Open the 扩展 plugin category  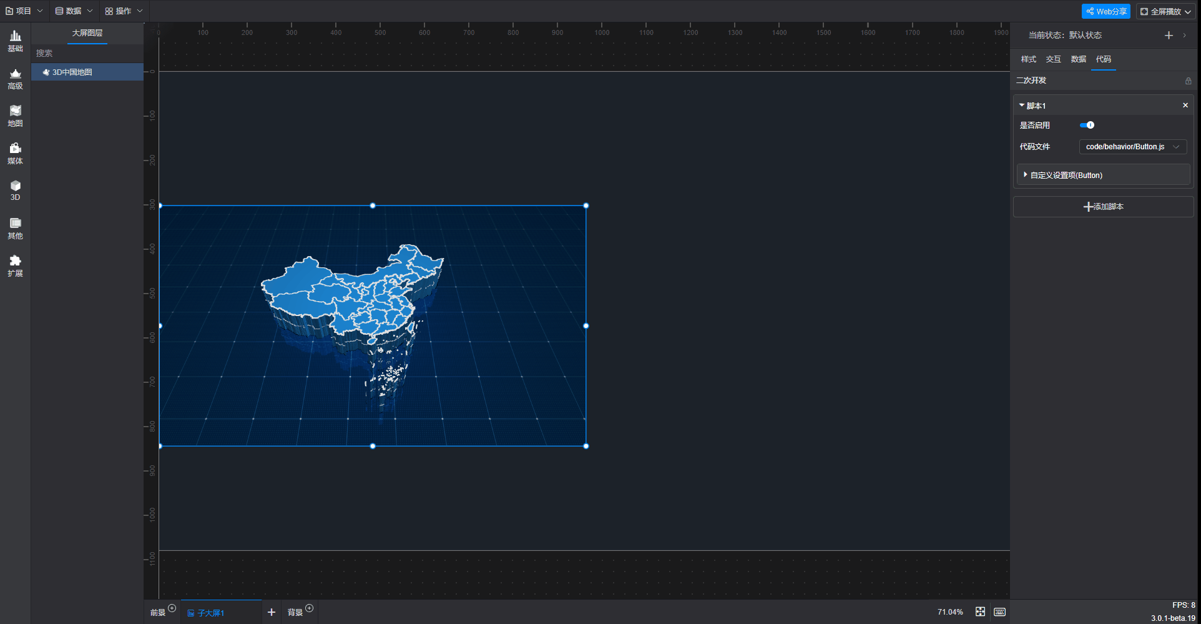(15, 266)
